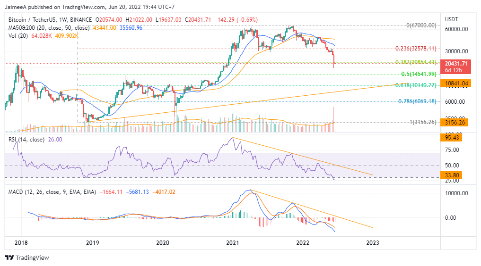Click the 'Bitcoin / TetherUS, 1W, BINANCE' symbol title
This screenshot has width=481, height=266.
50,19
